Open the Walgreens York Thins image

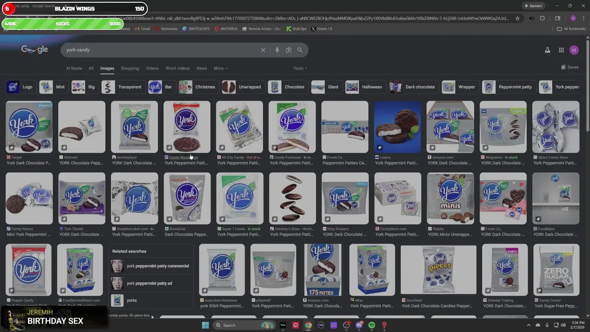click(503, 127)
